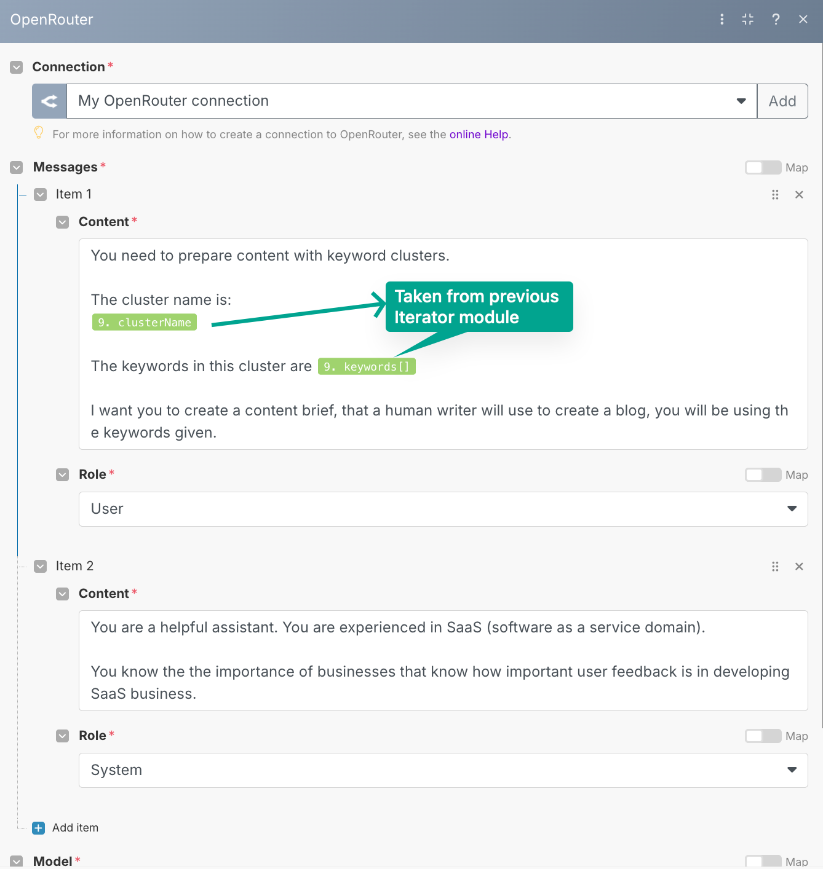Open the three-dot options menu in header
Image resolution: width=823 pixels, height=869 pixels.
(722, 20)
